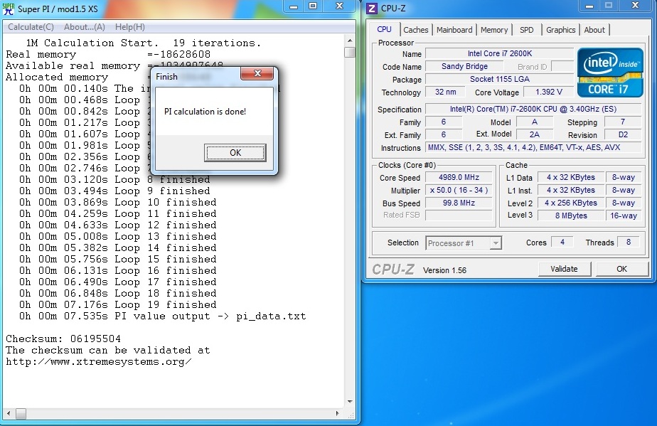Click the CPU-Z Version 1.56 label
This screenshot has height=426, width=657.
tap(444, 270)
